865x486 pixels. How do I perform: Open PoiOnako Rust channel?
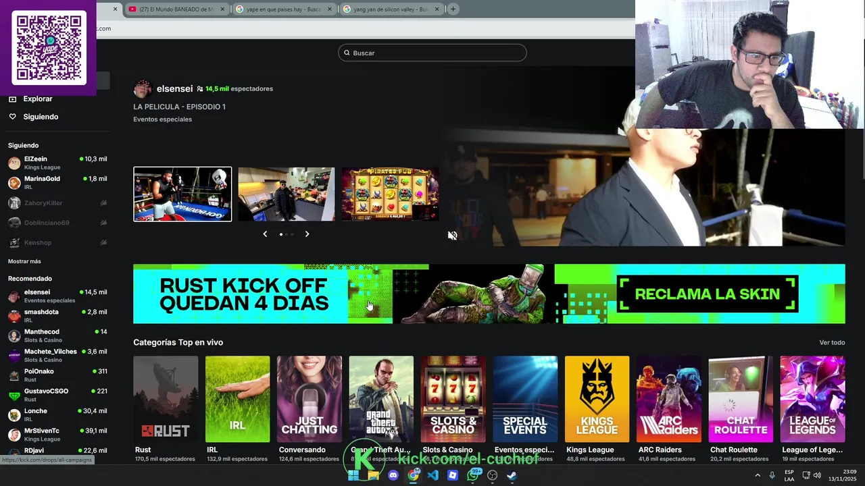57,375
